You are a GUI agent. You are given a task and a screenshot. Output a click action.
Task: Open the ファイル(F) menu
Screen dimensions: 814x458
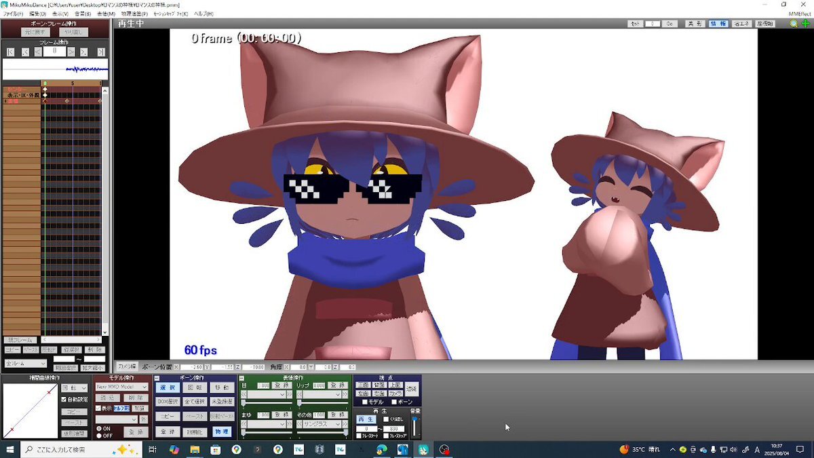(14, 14)
